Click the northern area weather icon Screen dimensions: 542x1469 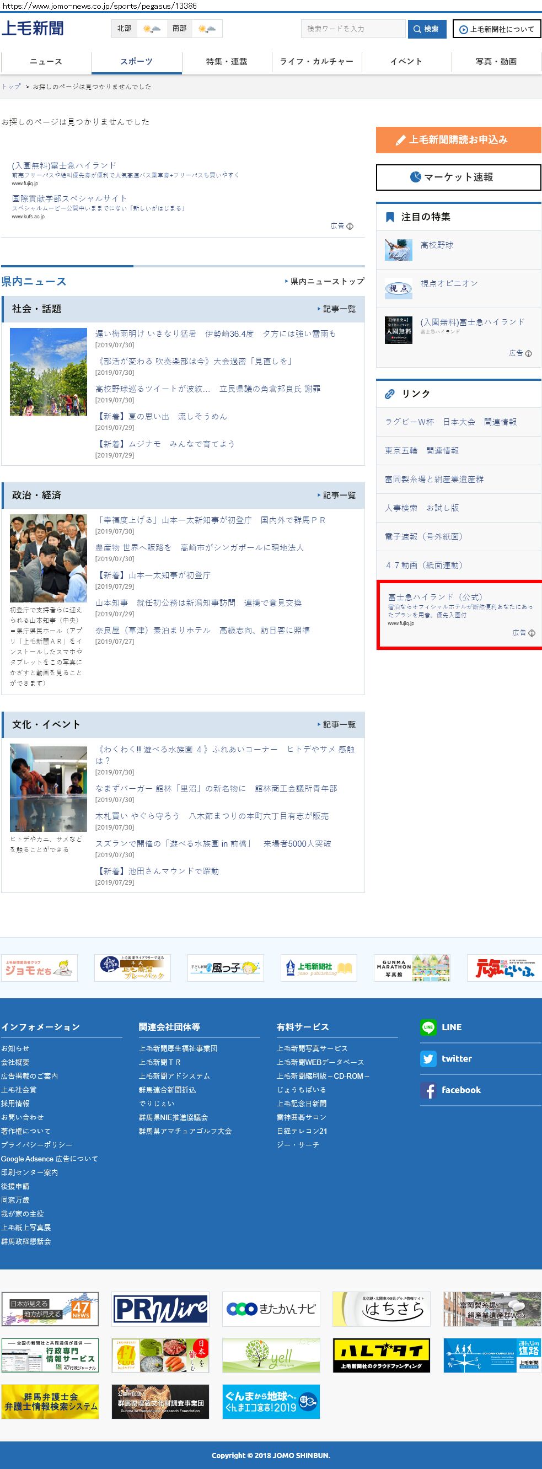(x=152, y=29)
